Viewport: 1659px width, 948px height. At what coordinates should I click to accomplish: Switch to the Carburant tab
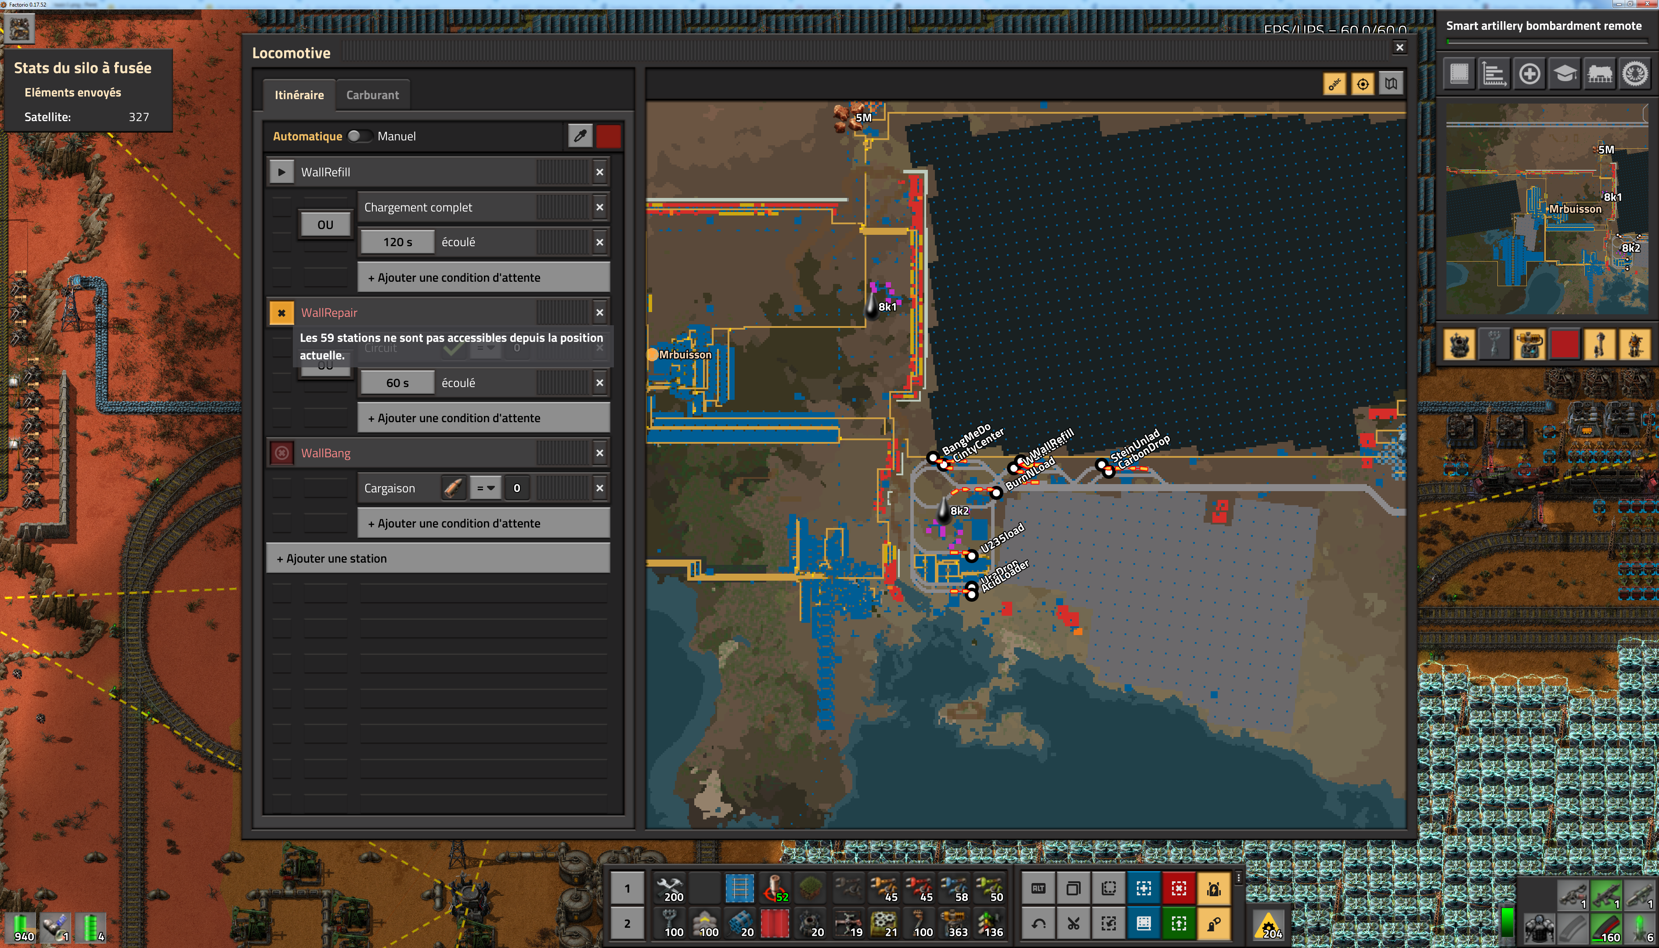click(x=372, y=95)
